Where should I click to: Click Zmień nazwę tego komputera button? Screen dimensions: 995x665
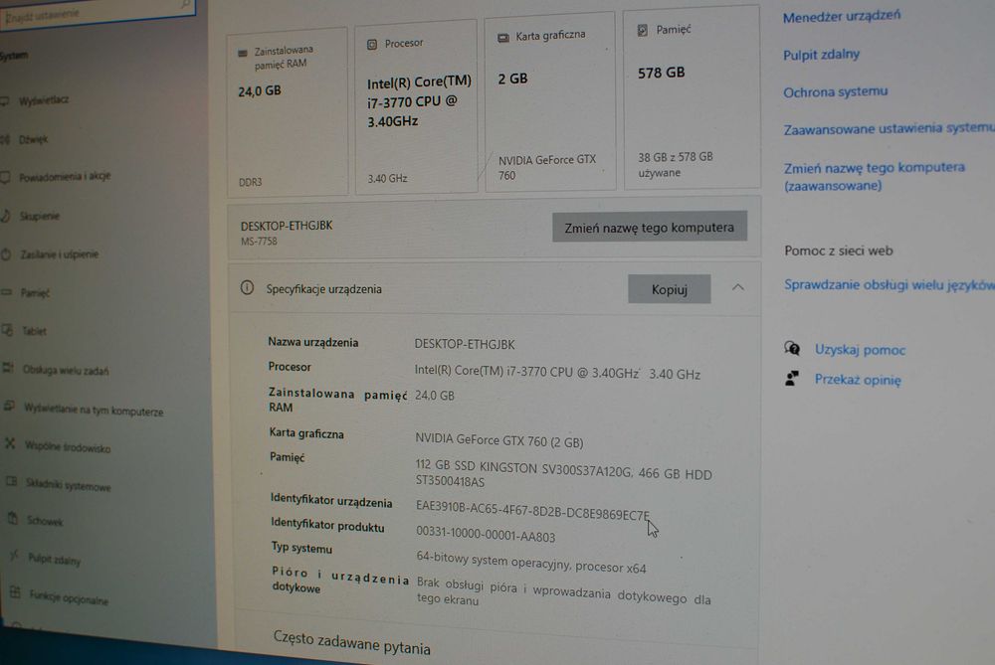(649, 227)
